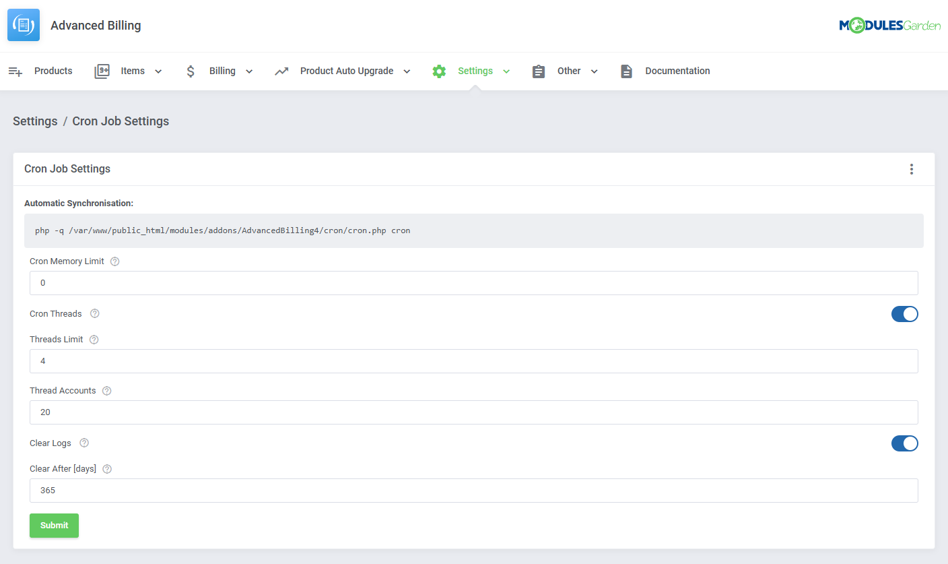
Task: Click the green Settings gear icon
Action: [x=439, y=71]
